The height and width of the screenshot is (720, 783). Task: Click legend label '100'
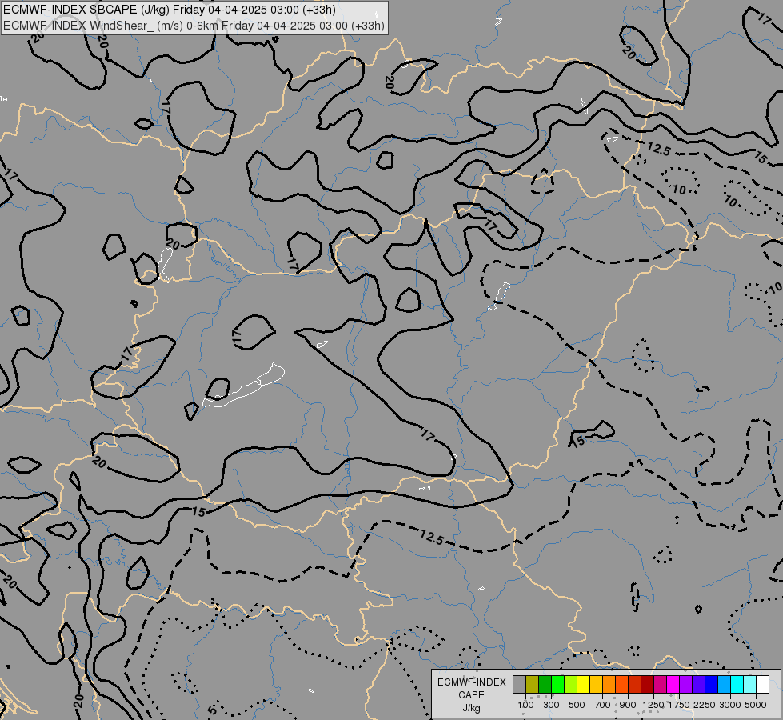pos(525,705)
